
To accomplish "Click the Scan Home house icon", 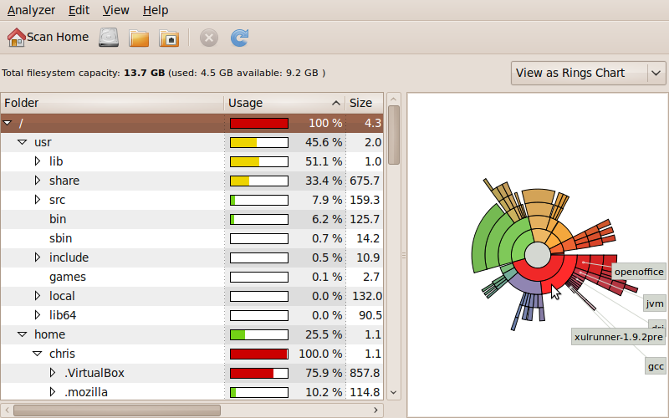I will [16, 38].
